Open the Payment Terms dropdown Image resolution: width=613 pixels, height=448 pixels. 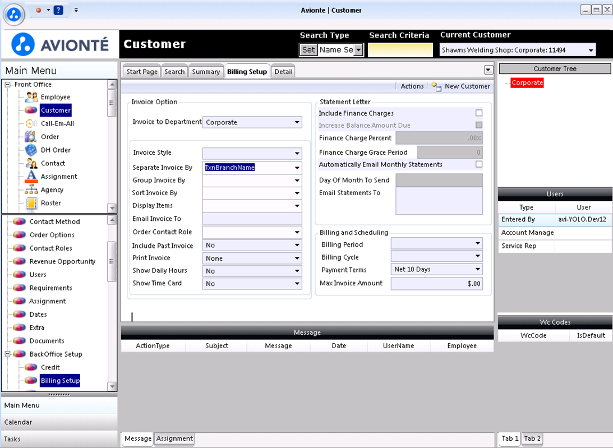437,269
